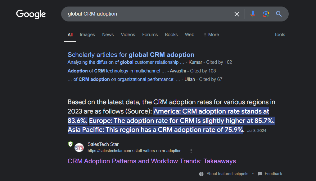
Task: Click the salestechstar.com URL breadcrumb
Action: coord(137,151)
